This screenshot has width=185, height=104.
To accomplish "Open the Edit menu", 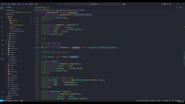I will click(9, 4).
